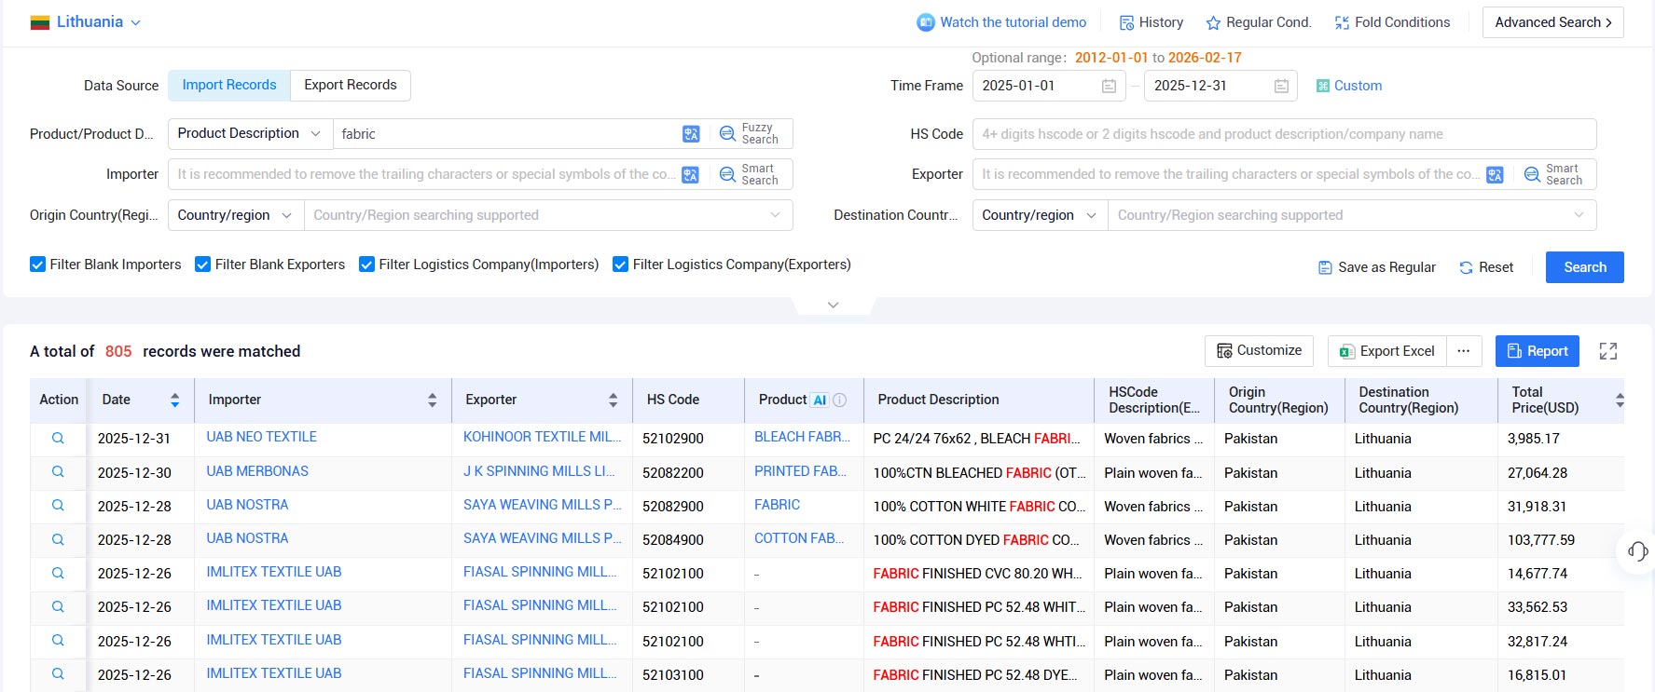
Task: Open search History
Action: 1152,22
